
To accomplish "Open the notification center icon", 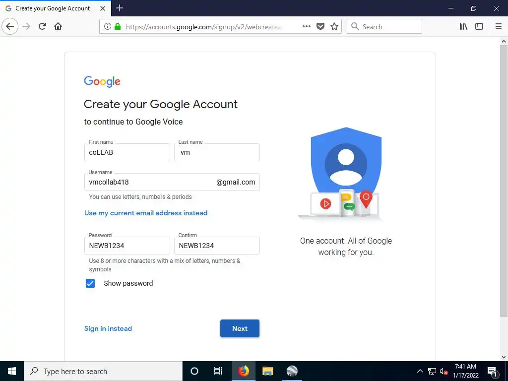I will click(x=492, y=371).
